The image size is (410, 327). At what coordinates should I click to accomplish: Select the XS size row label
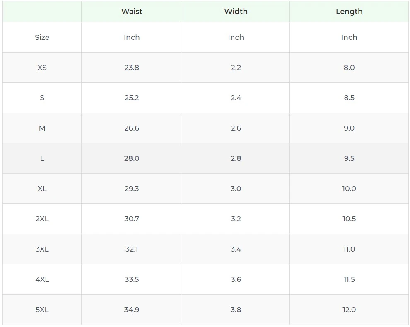click(42, 68)
